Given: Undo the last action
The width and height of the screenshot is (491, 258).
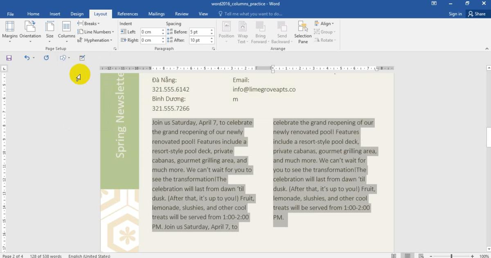Looking at the screenshot, I should pyautogui.click(x=27, y=58).
